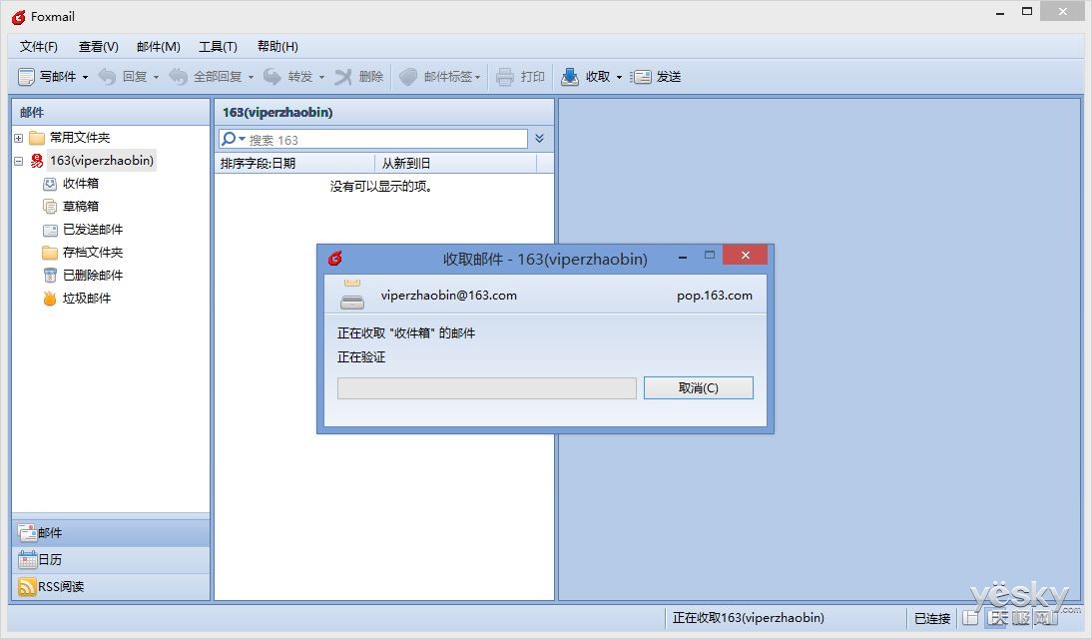Click the Foxmail logo in dialog title
The image size is (1092, 639).
point(335,259)
